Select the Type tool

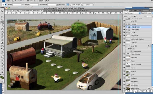(2, 54)
